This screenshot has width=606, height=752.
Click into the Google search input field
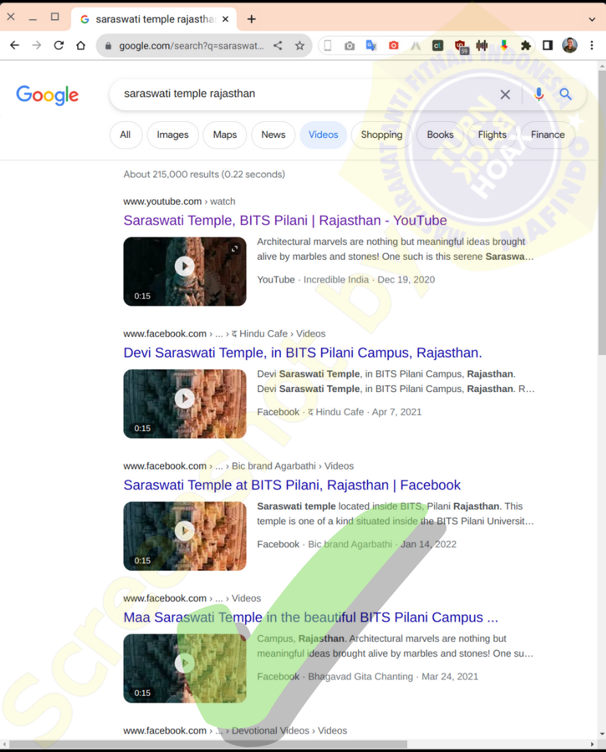click(307, 94)
